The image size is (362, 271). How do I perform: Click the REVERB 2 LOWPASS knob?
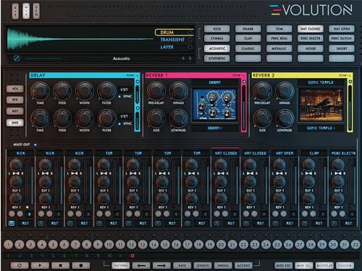coord(285,119)
